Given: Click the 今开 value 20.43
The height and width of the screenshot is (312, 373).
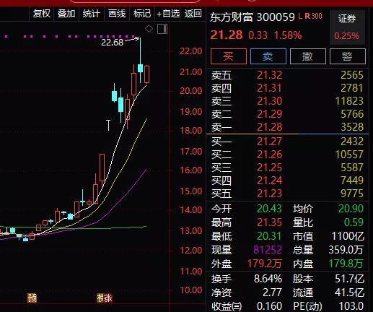Looking at the screenshot, I should click(269, 209).
